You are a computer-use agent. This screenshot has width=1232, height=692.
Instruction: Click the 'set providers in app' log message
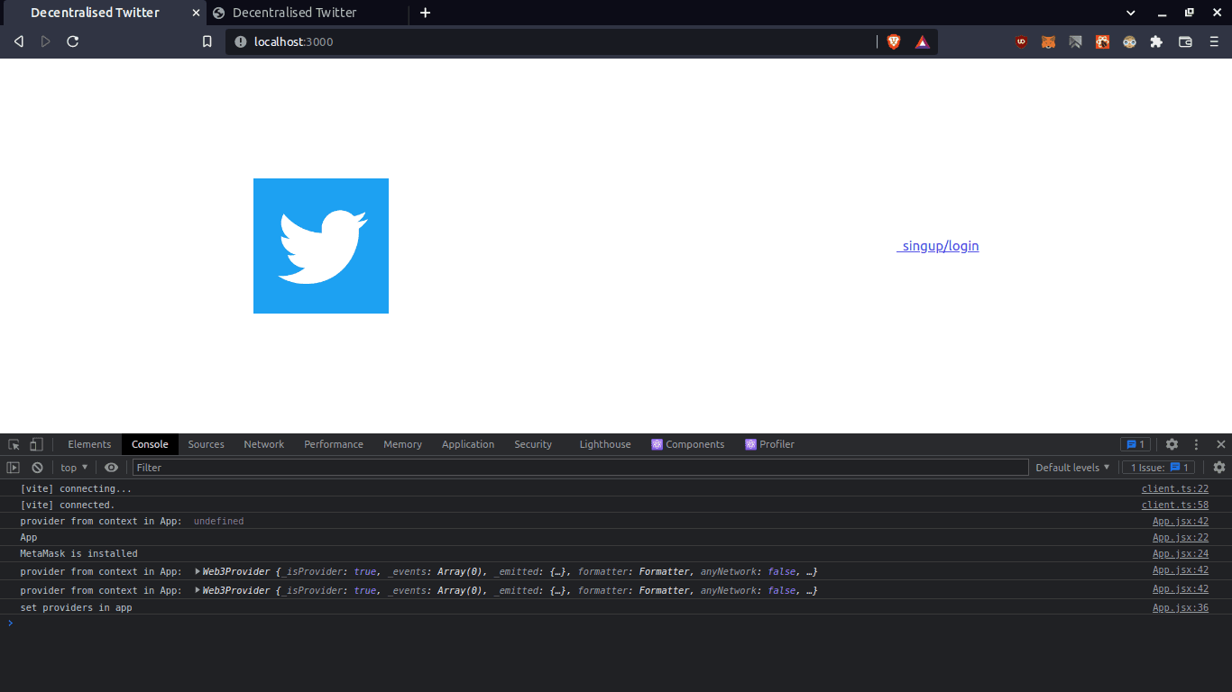click(x=76, y=607)
